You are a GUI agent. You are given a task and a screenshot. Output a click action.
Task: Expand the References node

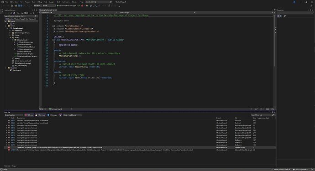click(10, 31)
